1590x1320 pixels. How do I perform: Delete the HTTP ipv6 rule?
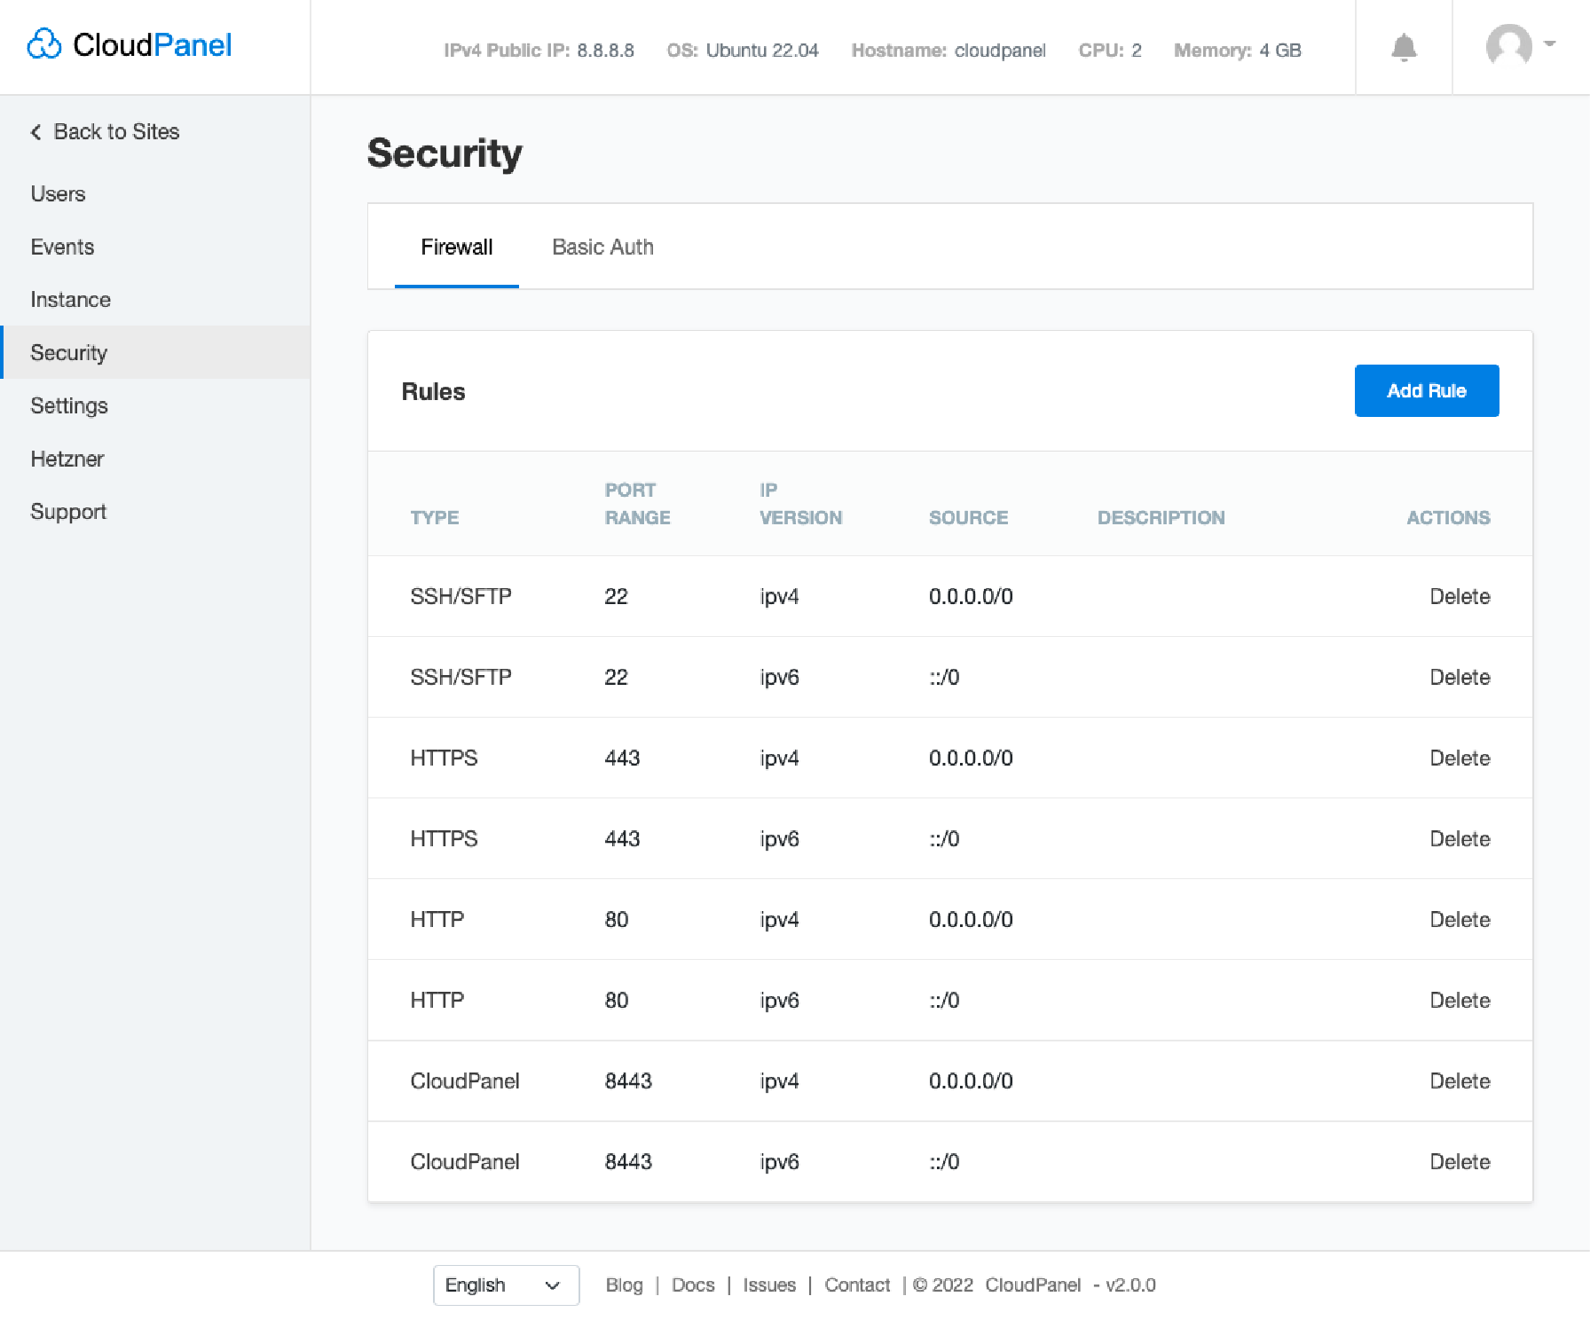pos(1460,1000)
